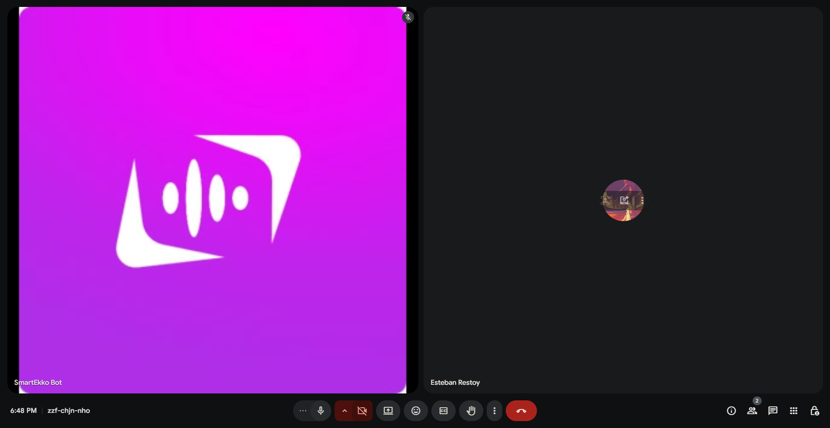Show the people participants panel
Viewport: 830px width, 428px height.
point(752,411)
